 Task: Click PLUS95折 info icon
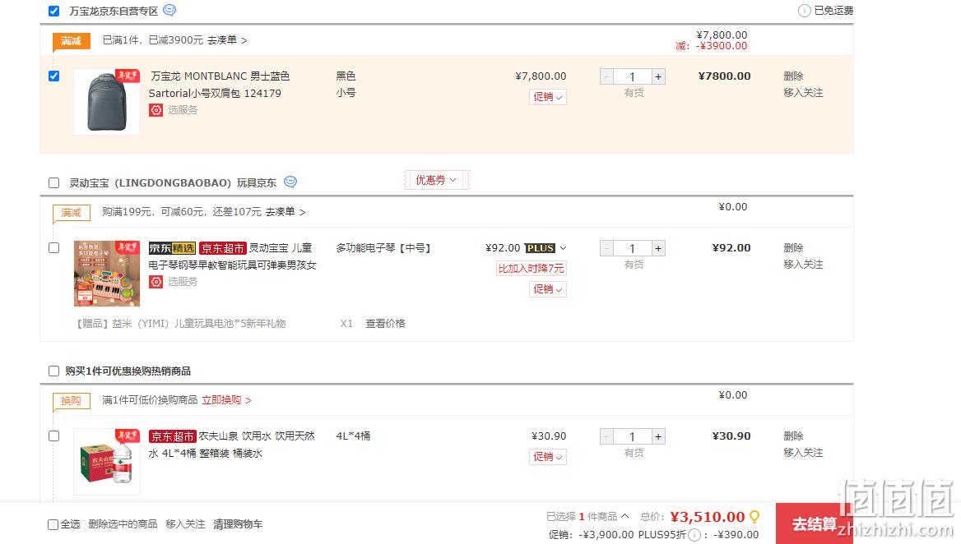tap(694, 536)
